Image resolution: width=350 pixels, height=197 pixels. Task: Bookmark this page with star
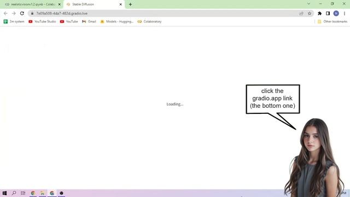pyautogui.click(x=310, y=13)
